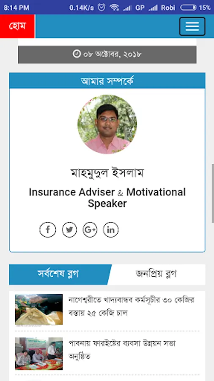Viewport: 214px width, 381px height.
Task: Click the rice sack article thumbnail
Action: coord(39,309)
